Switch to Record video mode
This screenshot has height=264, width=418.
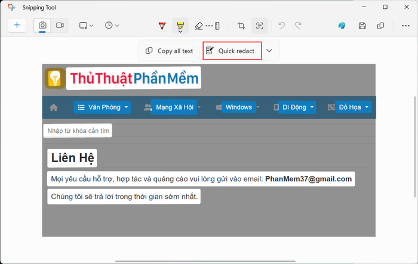[60, 25]
